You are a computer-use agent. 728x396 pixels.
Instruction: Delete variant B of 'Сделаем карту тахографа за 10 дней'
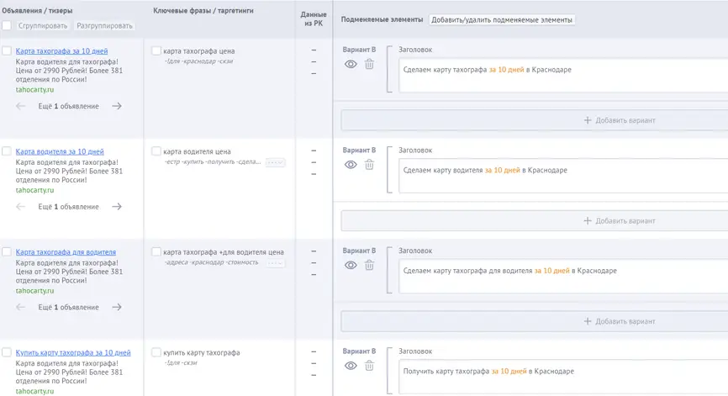coord(369,64)
